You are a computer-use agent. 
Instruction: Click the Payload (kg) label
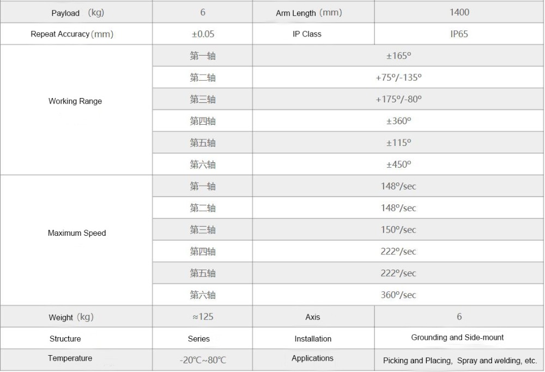click(77, 13)
